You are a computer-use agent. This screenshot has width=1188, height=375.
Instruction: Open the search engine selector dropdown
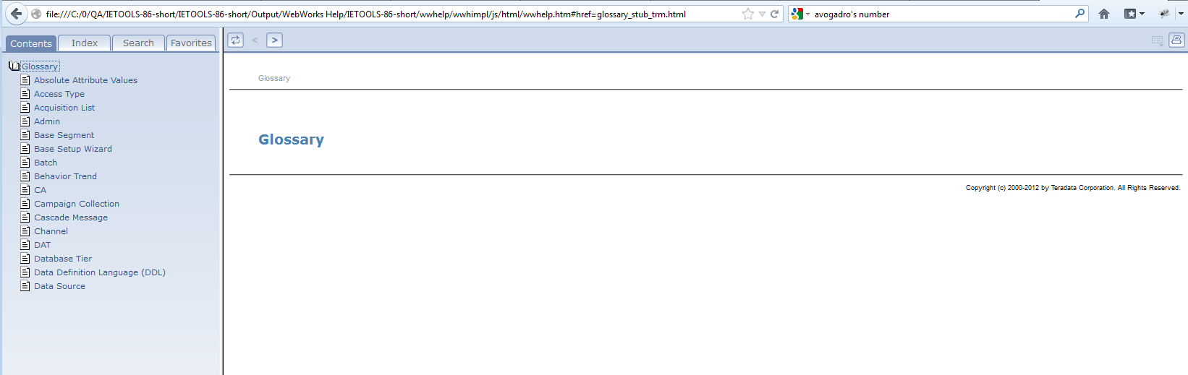(x=799, y=14)
